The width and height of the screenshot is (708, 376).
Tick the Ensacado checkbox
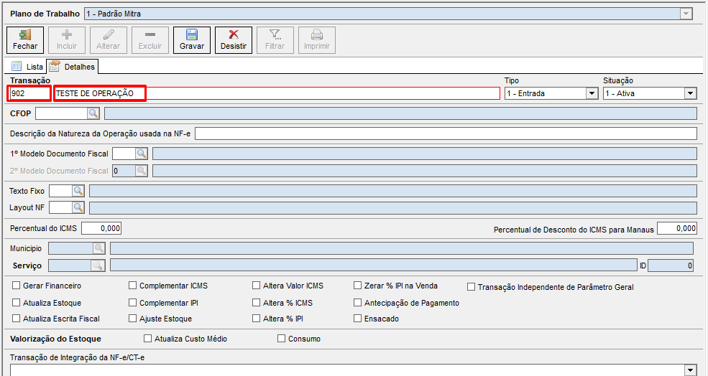[357, 319]
